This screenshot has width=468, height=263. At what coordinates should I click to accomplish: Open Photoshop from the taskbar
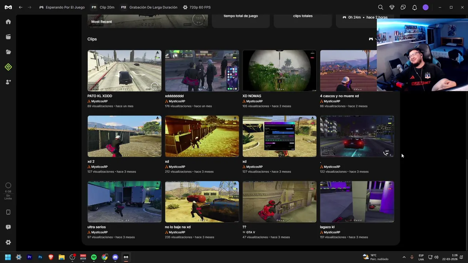[40, 257]
